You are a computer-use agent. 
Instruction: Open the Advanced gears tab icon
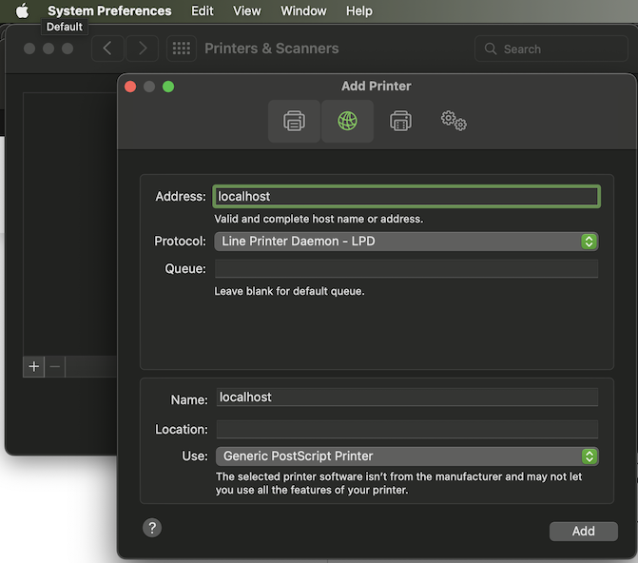tap(454, 122)
